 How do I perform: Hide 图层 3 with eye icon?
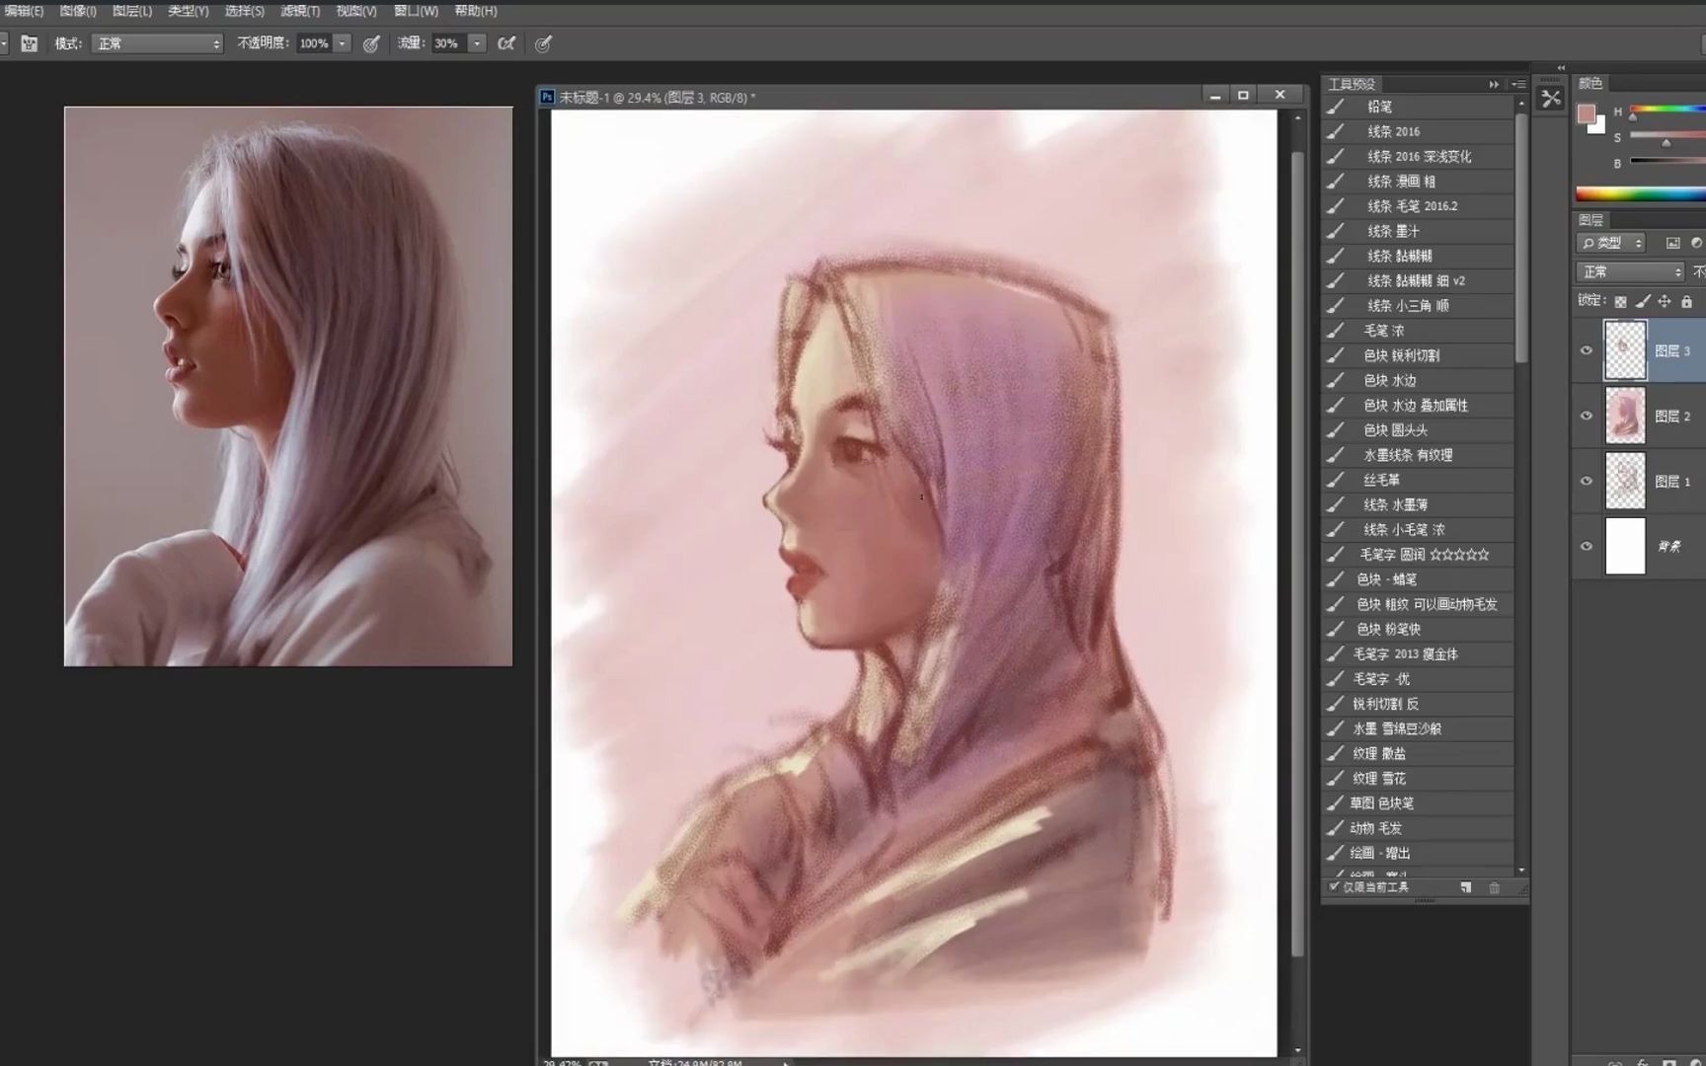click(1587, 350)
